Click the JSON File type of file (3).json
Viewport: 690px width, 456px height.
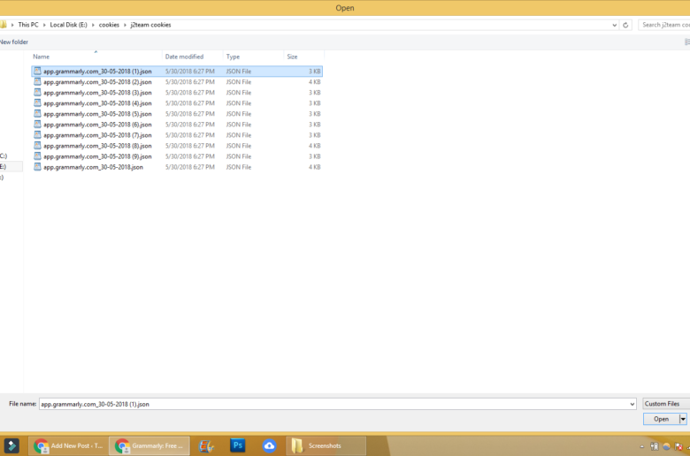pyautogui.click(x=239, y=93)
